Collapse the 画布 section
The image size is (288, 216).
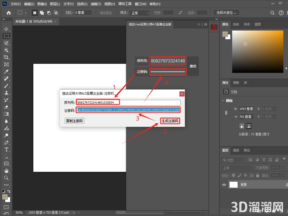(x=223, y=101)
